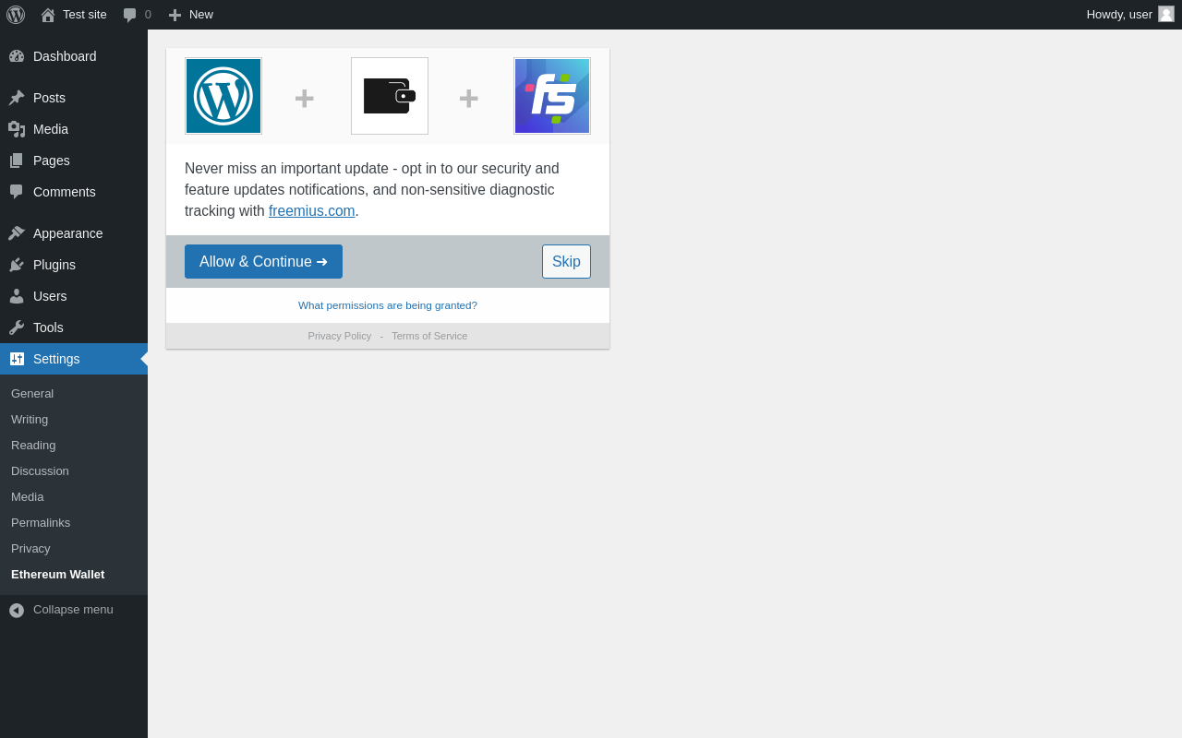Click the Collapse menu label
This screenshot has height=738, width=1182.
pyautogui.click(x=73, y=610)
